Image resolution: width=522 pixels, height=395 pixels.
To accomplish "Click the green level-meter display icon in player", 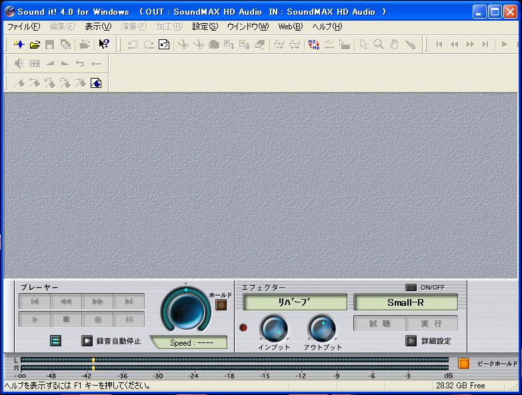I will pos(55,340).
